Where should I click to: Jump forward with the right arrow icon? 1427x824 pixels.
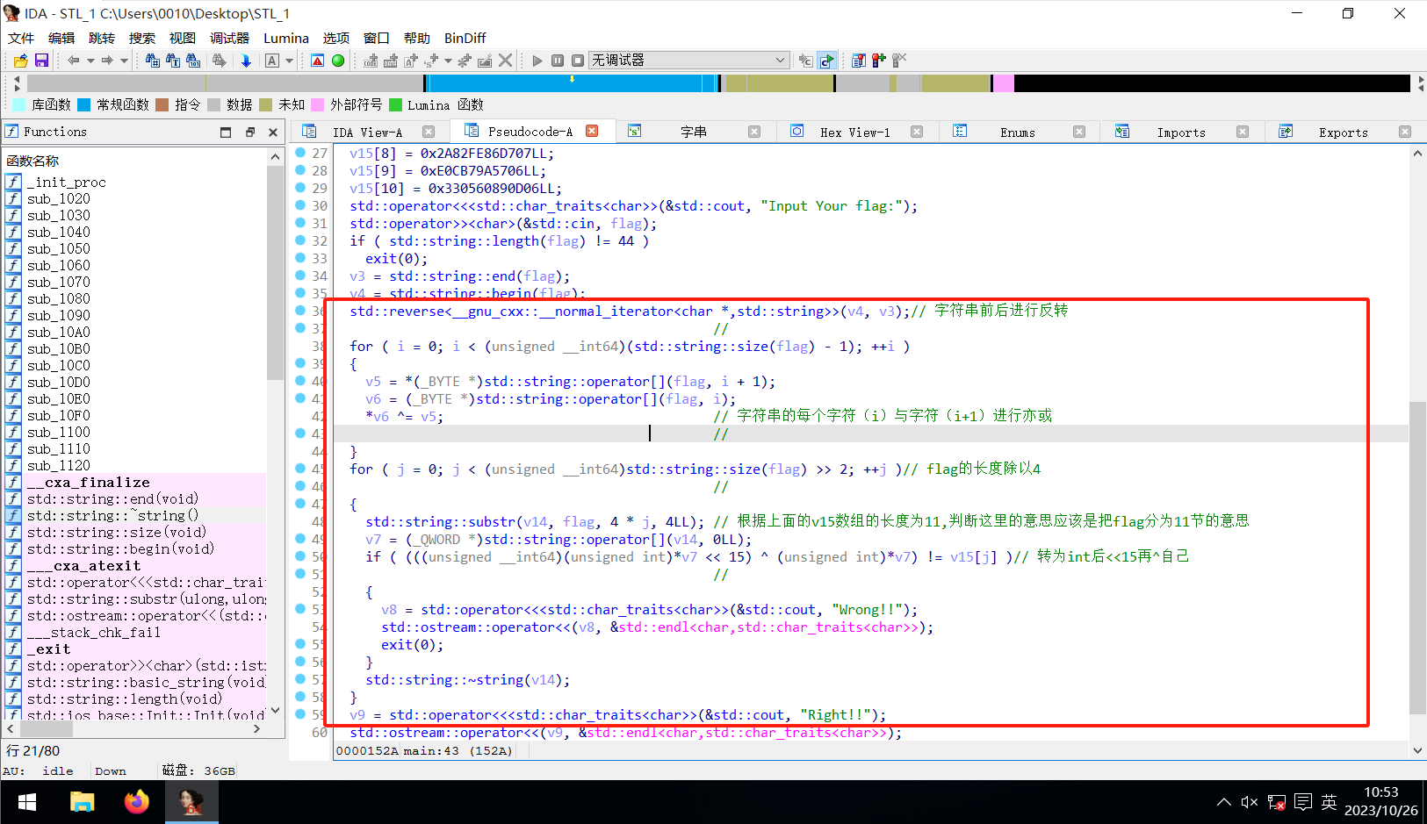pyautogui.click(x=107, y=61)
